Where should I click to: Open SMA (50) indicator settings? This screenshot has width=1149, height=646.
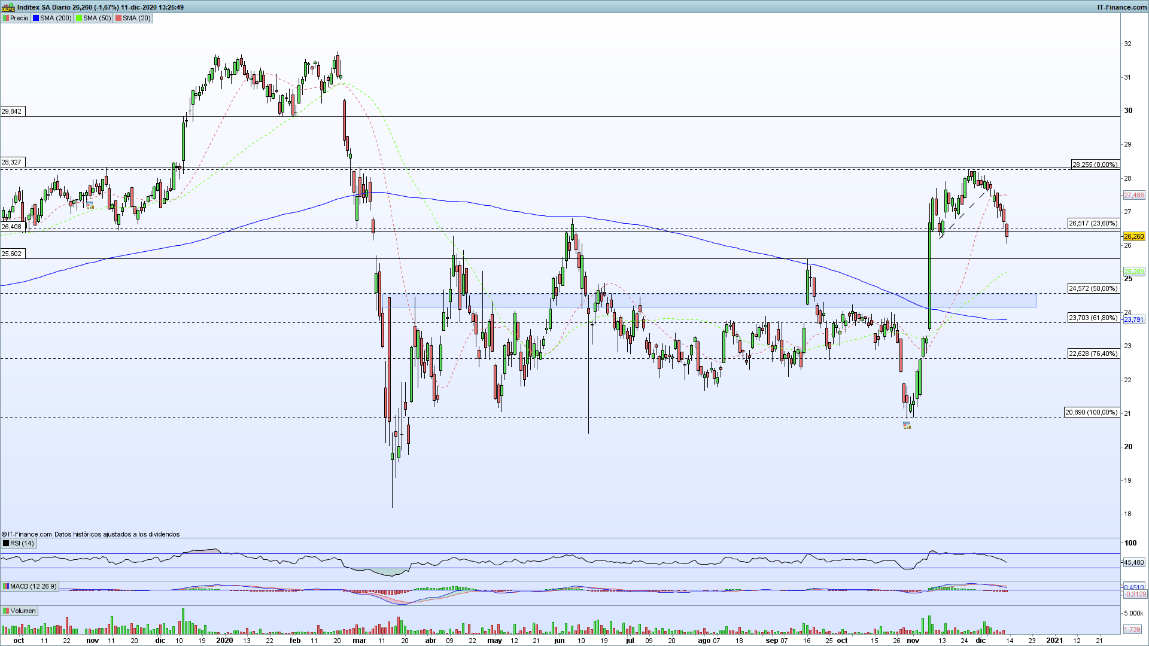[93, 18]
